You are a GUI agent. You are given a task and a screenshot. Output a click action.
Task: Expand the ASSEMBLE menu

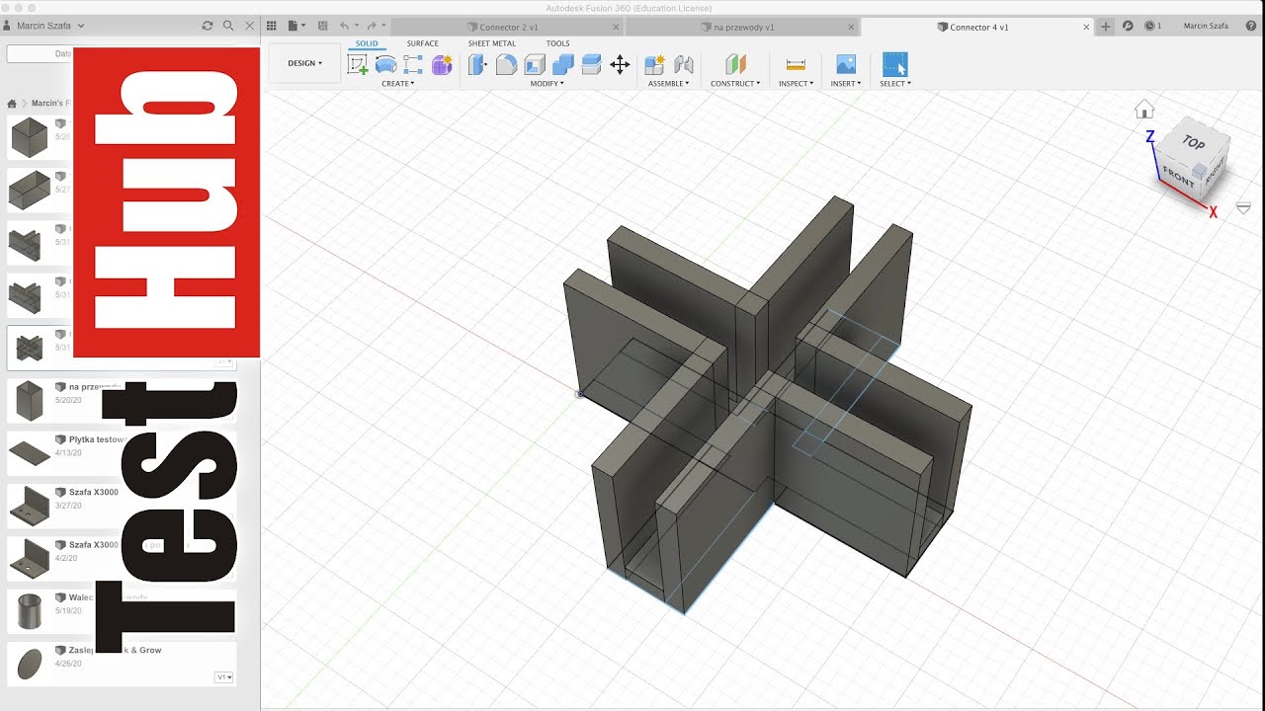tap(669, 84)
